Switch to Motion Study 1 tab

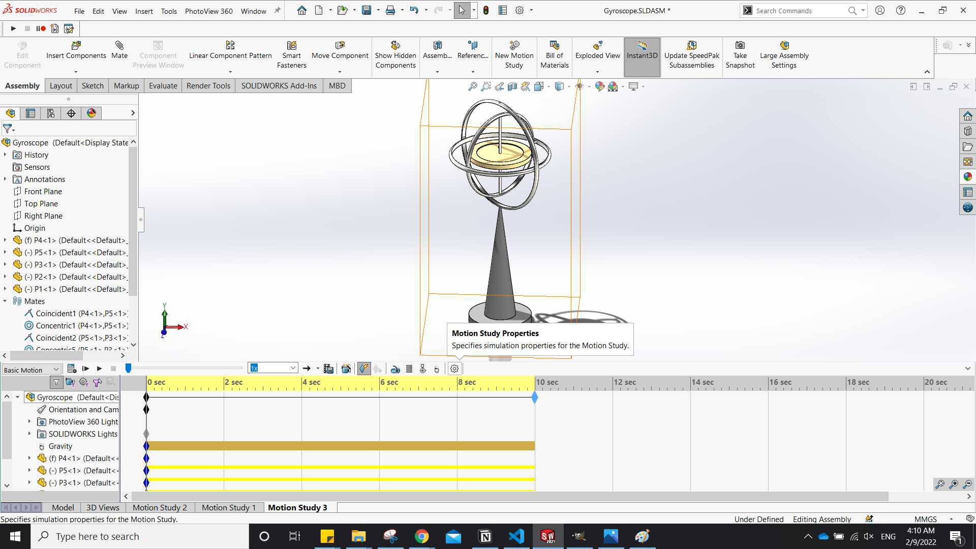pos(228,507)
